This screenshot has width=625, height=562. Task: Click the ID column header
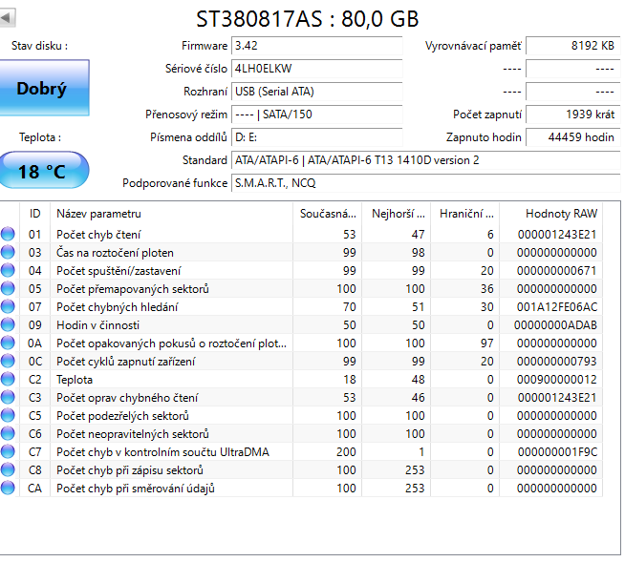35,214
